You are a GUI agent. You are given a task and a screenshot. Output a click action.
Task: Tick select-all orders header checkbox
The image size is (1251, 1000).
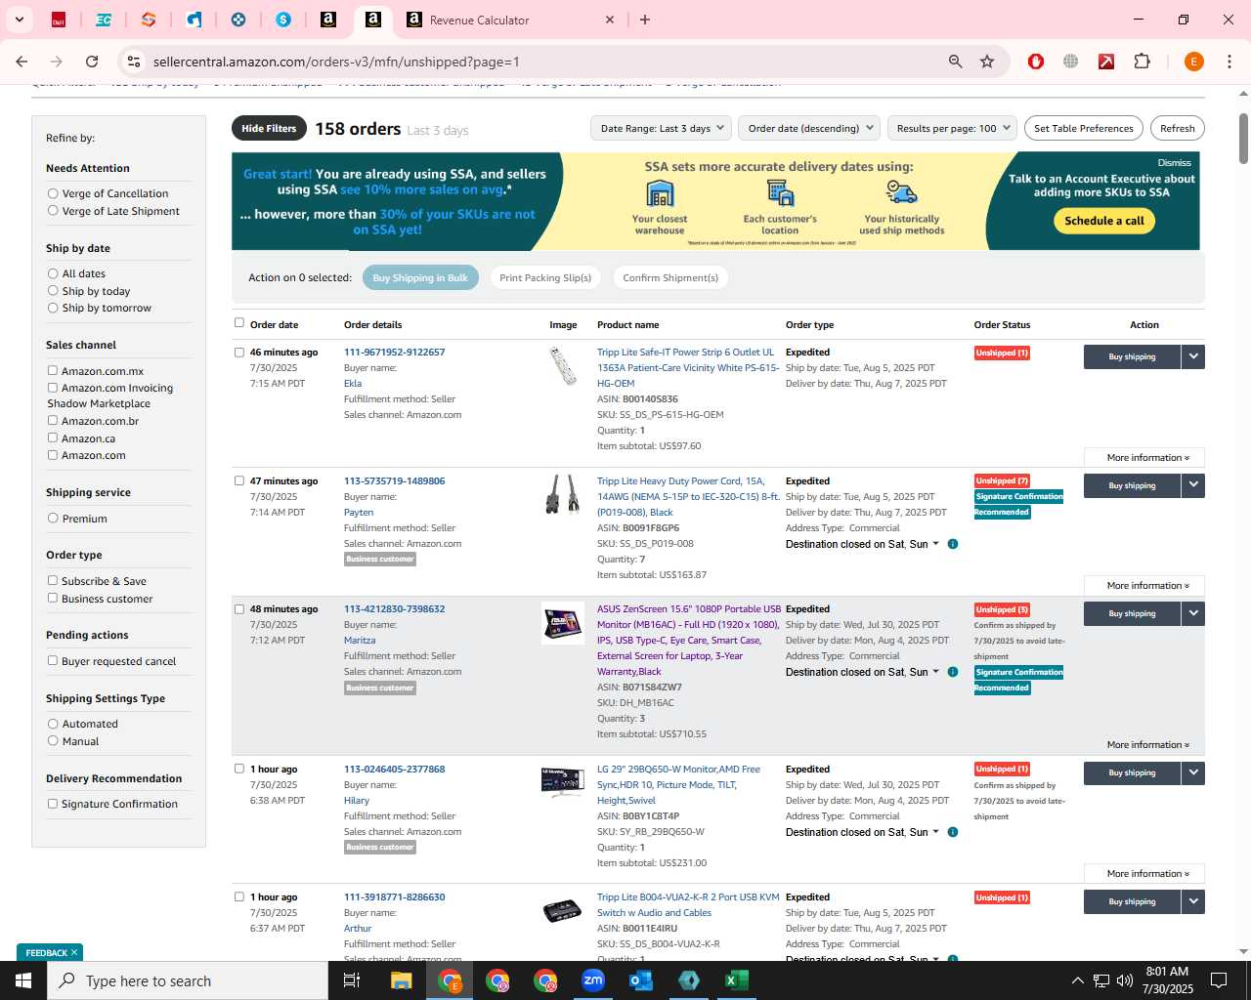pyautogui.click(x=239, y=323)
